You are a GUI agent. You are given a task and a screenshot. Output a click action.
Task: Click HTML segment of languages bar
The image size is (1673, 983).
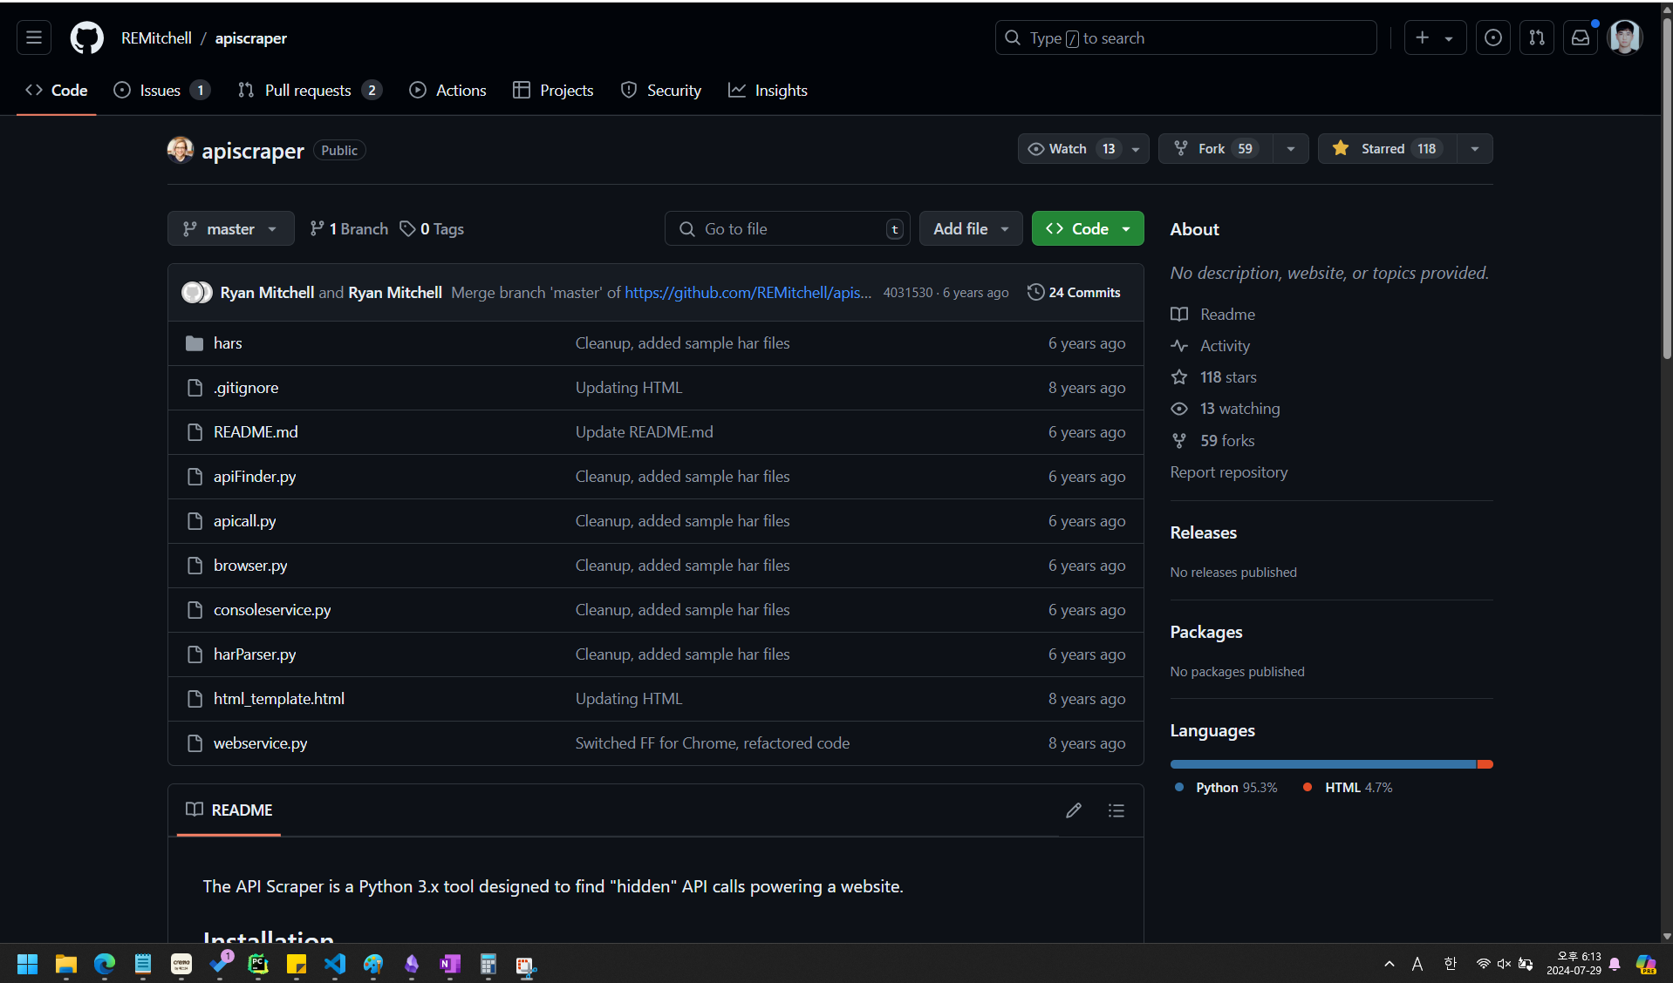1485,764
